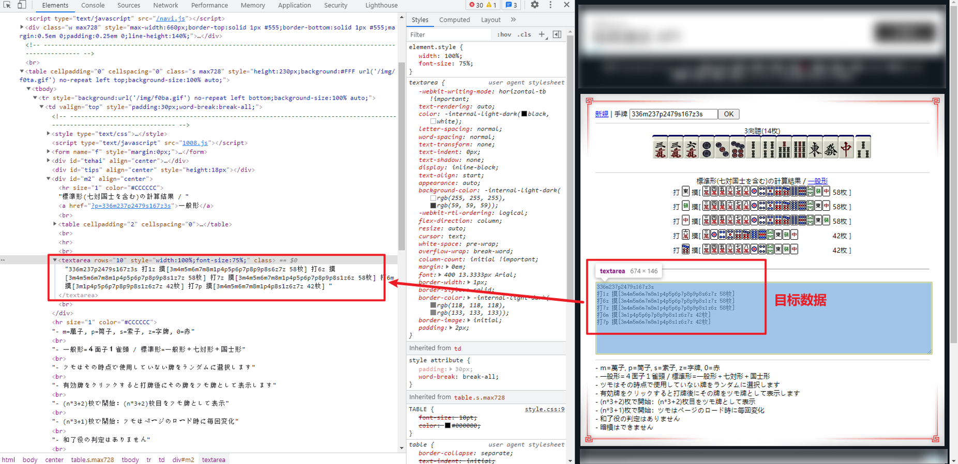This screenshot has height=464, width=958.
Task: Collapse the div id="m2" node
Action: click(48, 179)
